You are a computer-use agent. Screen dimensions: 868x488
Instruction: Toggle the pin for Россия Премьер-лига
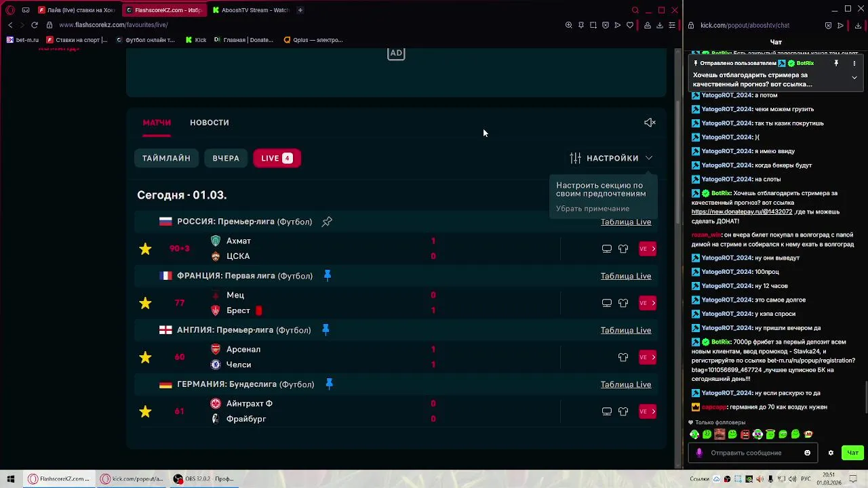[327, 222]
